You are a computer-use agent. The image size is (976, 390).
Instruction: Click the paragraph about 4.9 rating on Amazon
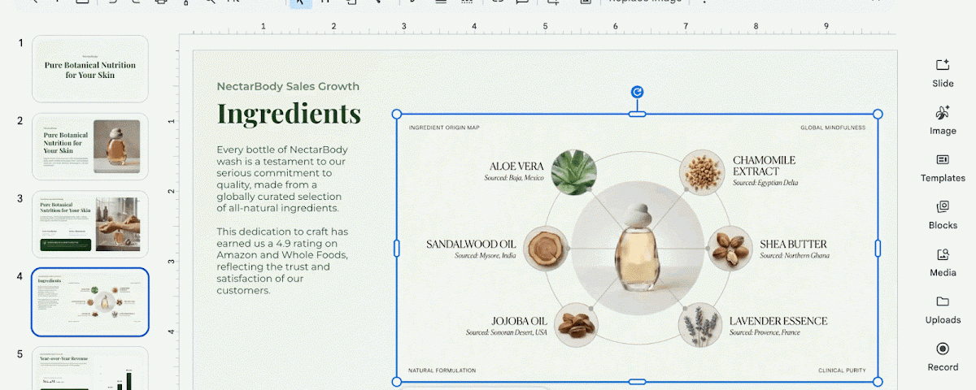tap(282, 261)
